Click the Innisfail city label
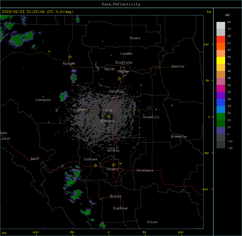 pyautogui.click(x=117, y=91)
